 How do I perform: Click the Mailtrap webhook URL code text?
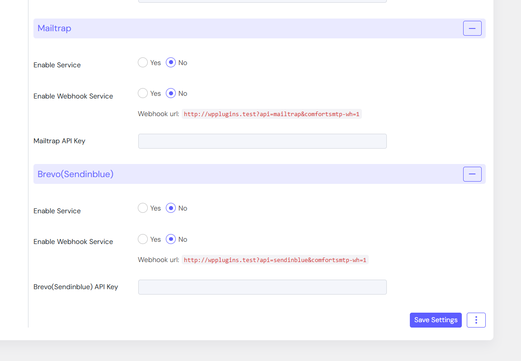pos(272,114)
